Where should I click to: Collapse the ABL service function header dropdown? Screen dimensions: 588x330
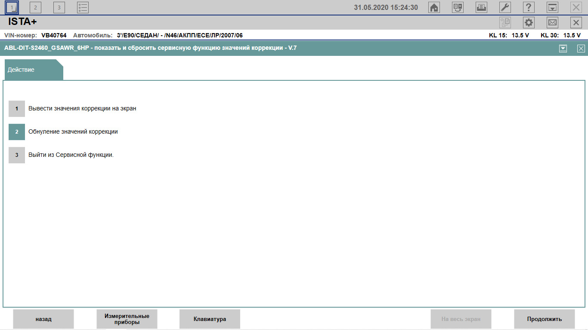click(563, 49)
